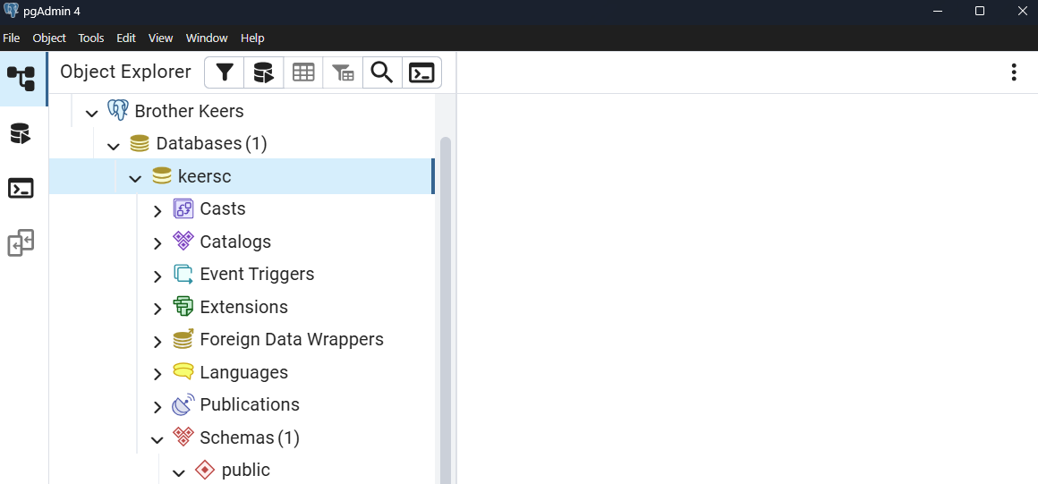1038x484 pixels.
Task: Select the Schemas (1) label
Action: pyautogui.click(x=250, y=437)
